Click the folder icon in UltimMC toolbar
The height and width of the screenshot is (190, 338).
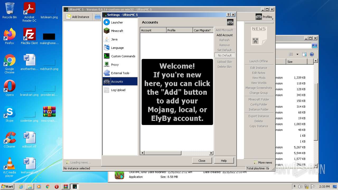point(98,17)
